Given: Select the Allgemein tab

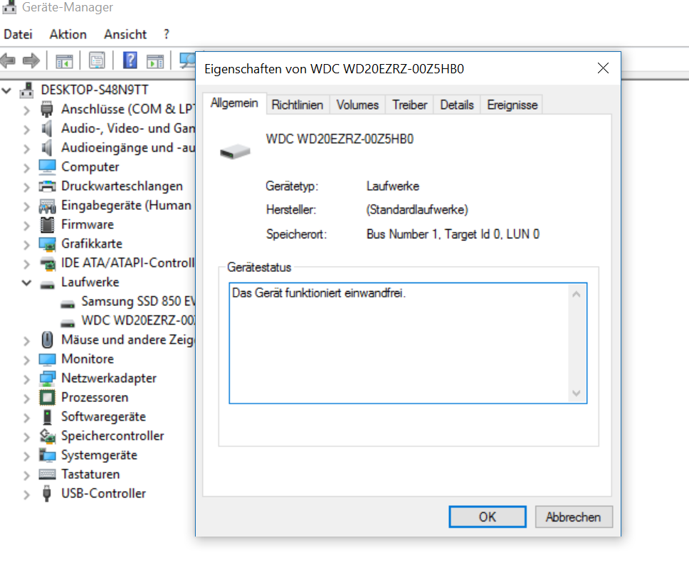Looking at the screenshot, I should coord(234,103).
